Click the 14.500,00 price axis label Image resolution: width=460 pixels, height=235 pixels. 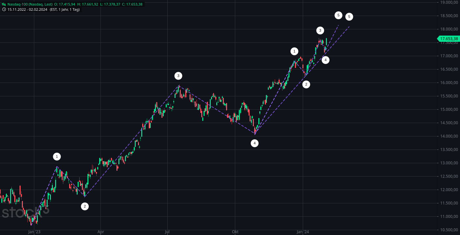[449, 123]
